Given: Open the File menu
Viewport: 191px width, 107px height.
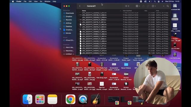Looking at the screenshot, I should point(25,1).
